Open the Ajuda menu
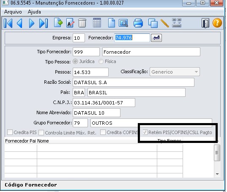 click(x=34, y=12)
